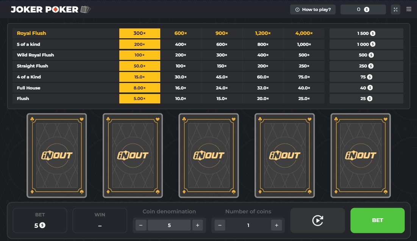Open the hamburger menu
This screenshot has width=417, height=241.
coord(409,9)
